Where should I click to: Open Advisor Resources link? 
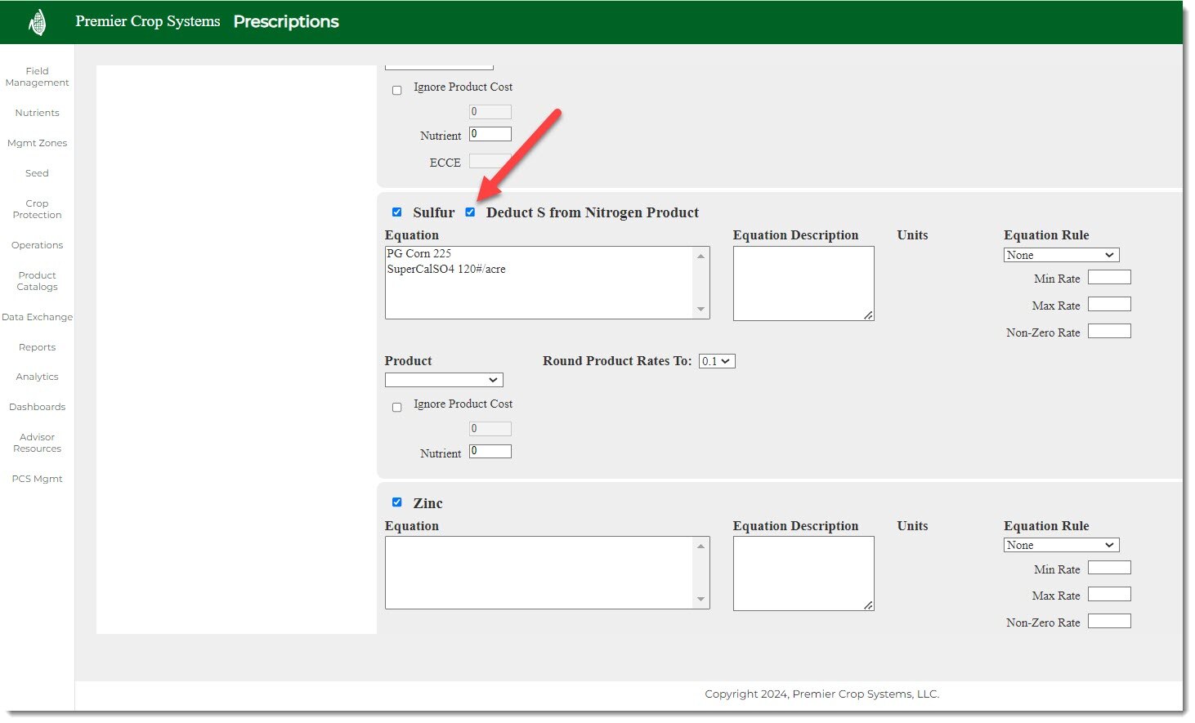(x=37, y=443)
